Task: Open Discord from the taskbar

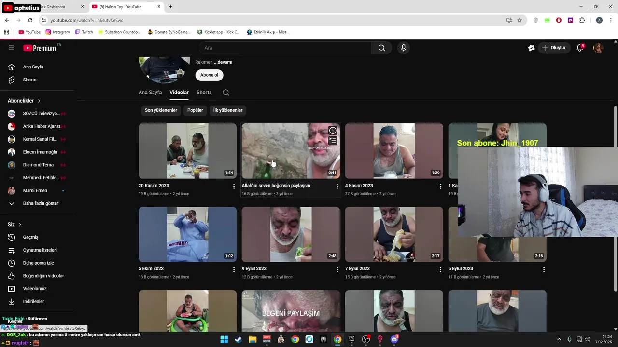Action: pyautogui.click(x=394, y=339)
